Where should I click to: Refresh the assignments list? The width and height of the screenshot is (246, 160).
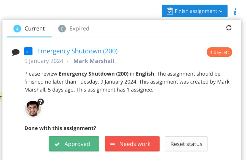point(229,28)
